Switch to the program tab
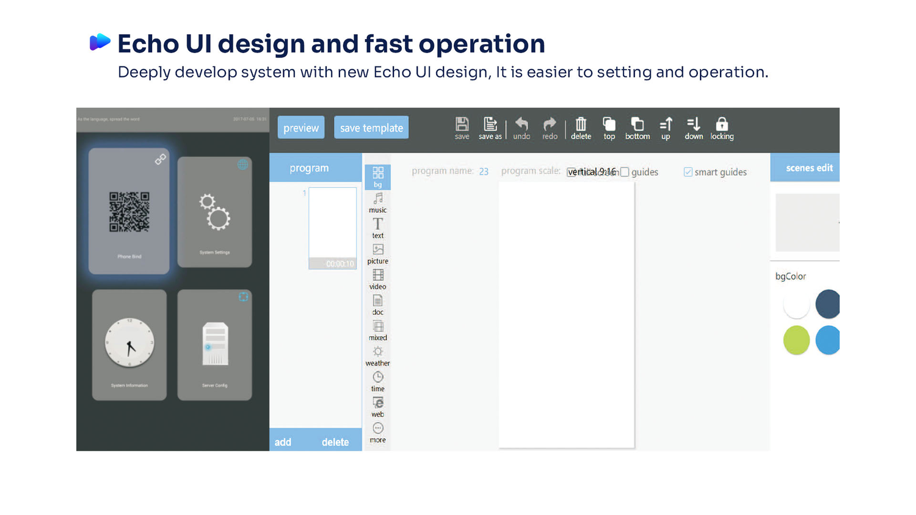This screenshot has height=515, width=916. (316, 168)
